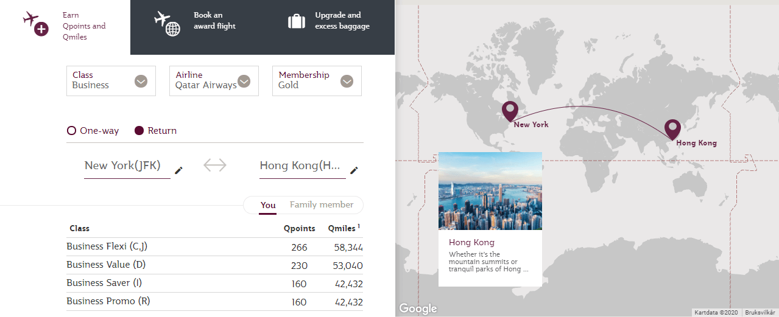Click the Hong Kong map pin
The height and width of the screenshot is (317, 779).
[x=672, y=130]
